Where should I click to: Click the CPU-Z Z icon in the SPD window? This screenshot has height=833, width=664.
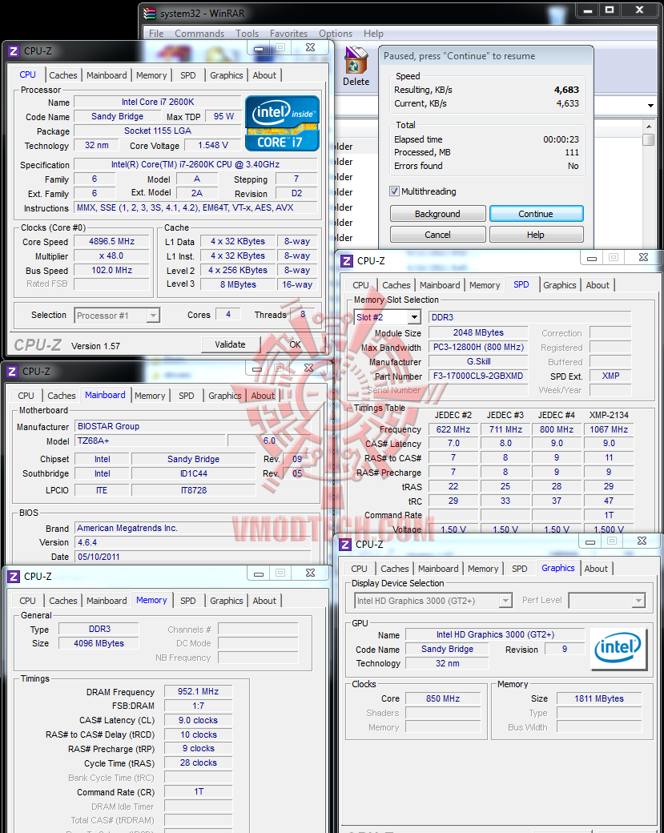(x=347, y=261)
